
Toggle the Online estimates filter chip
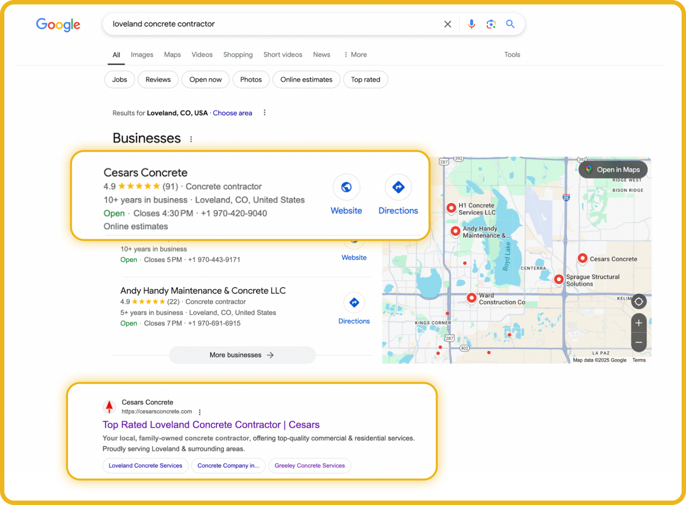[306, 80]
